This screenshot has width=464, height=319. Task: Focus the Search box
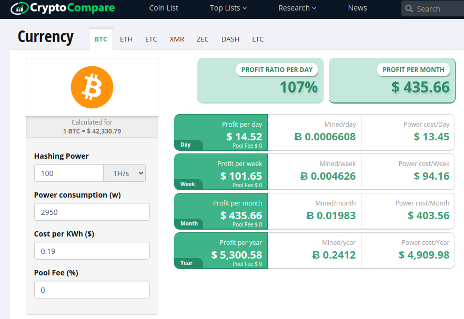tap(433, 8)
